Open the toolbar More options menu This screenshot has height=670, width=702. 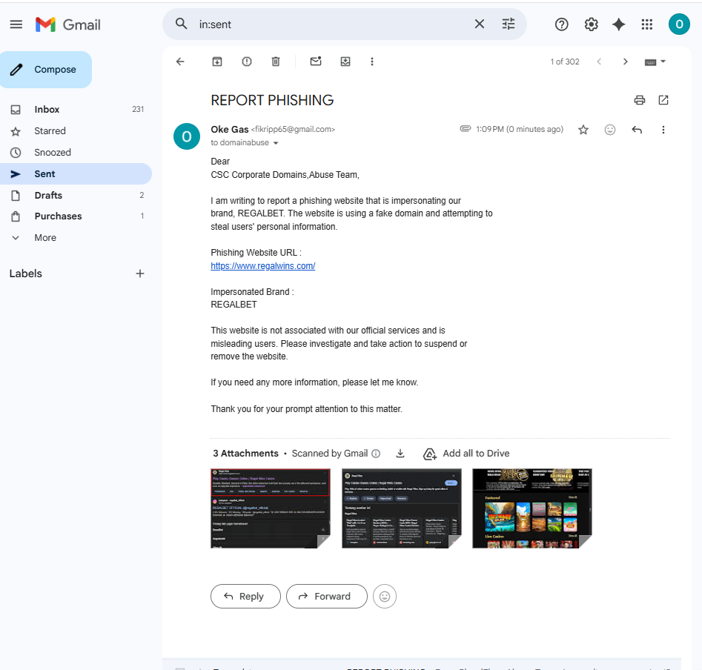pyautogui.click(x=371, y=62)
